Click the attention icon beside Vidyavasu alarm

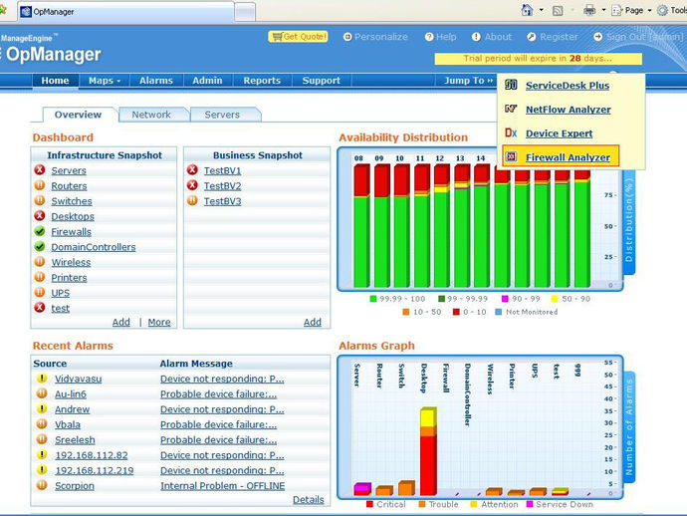point(42,378)
